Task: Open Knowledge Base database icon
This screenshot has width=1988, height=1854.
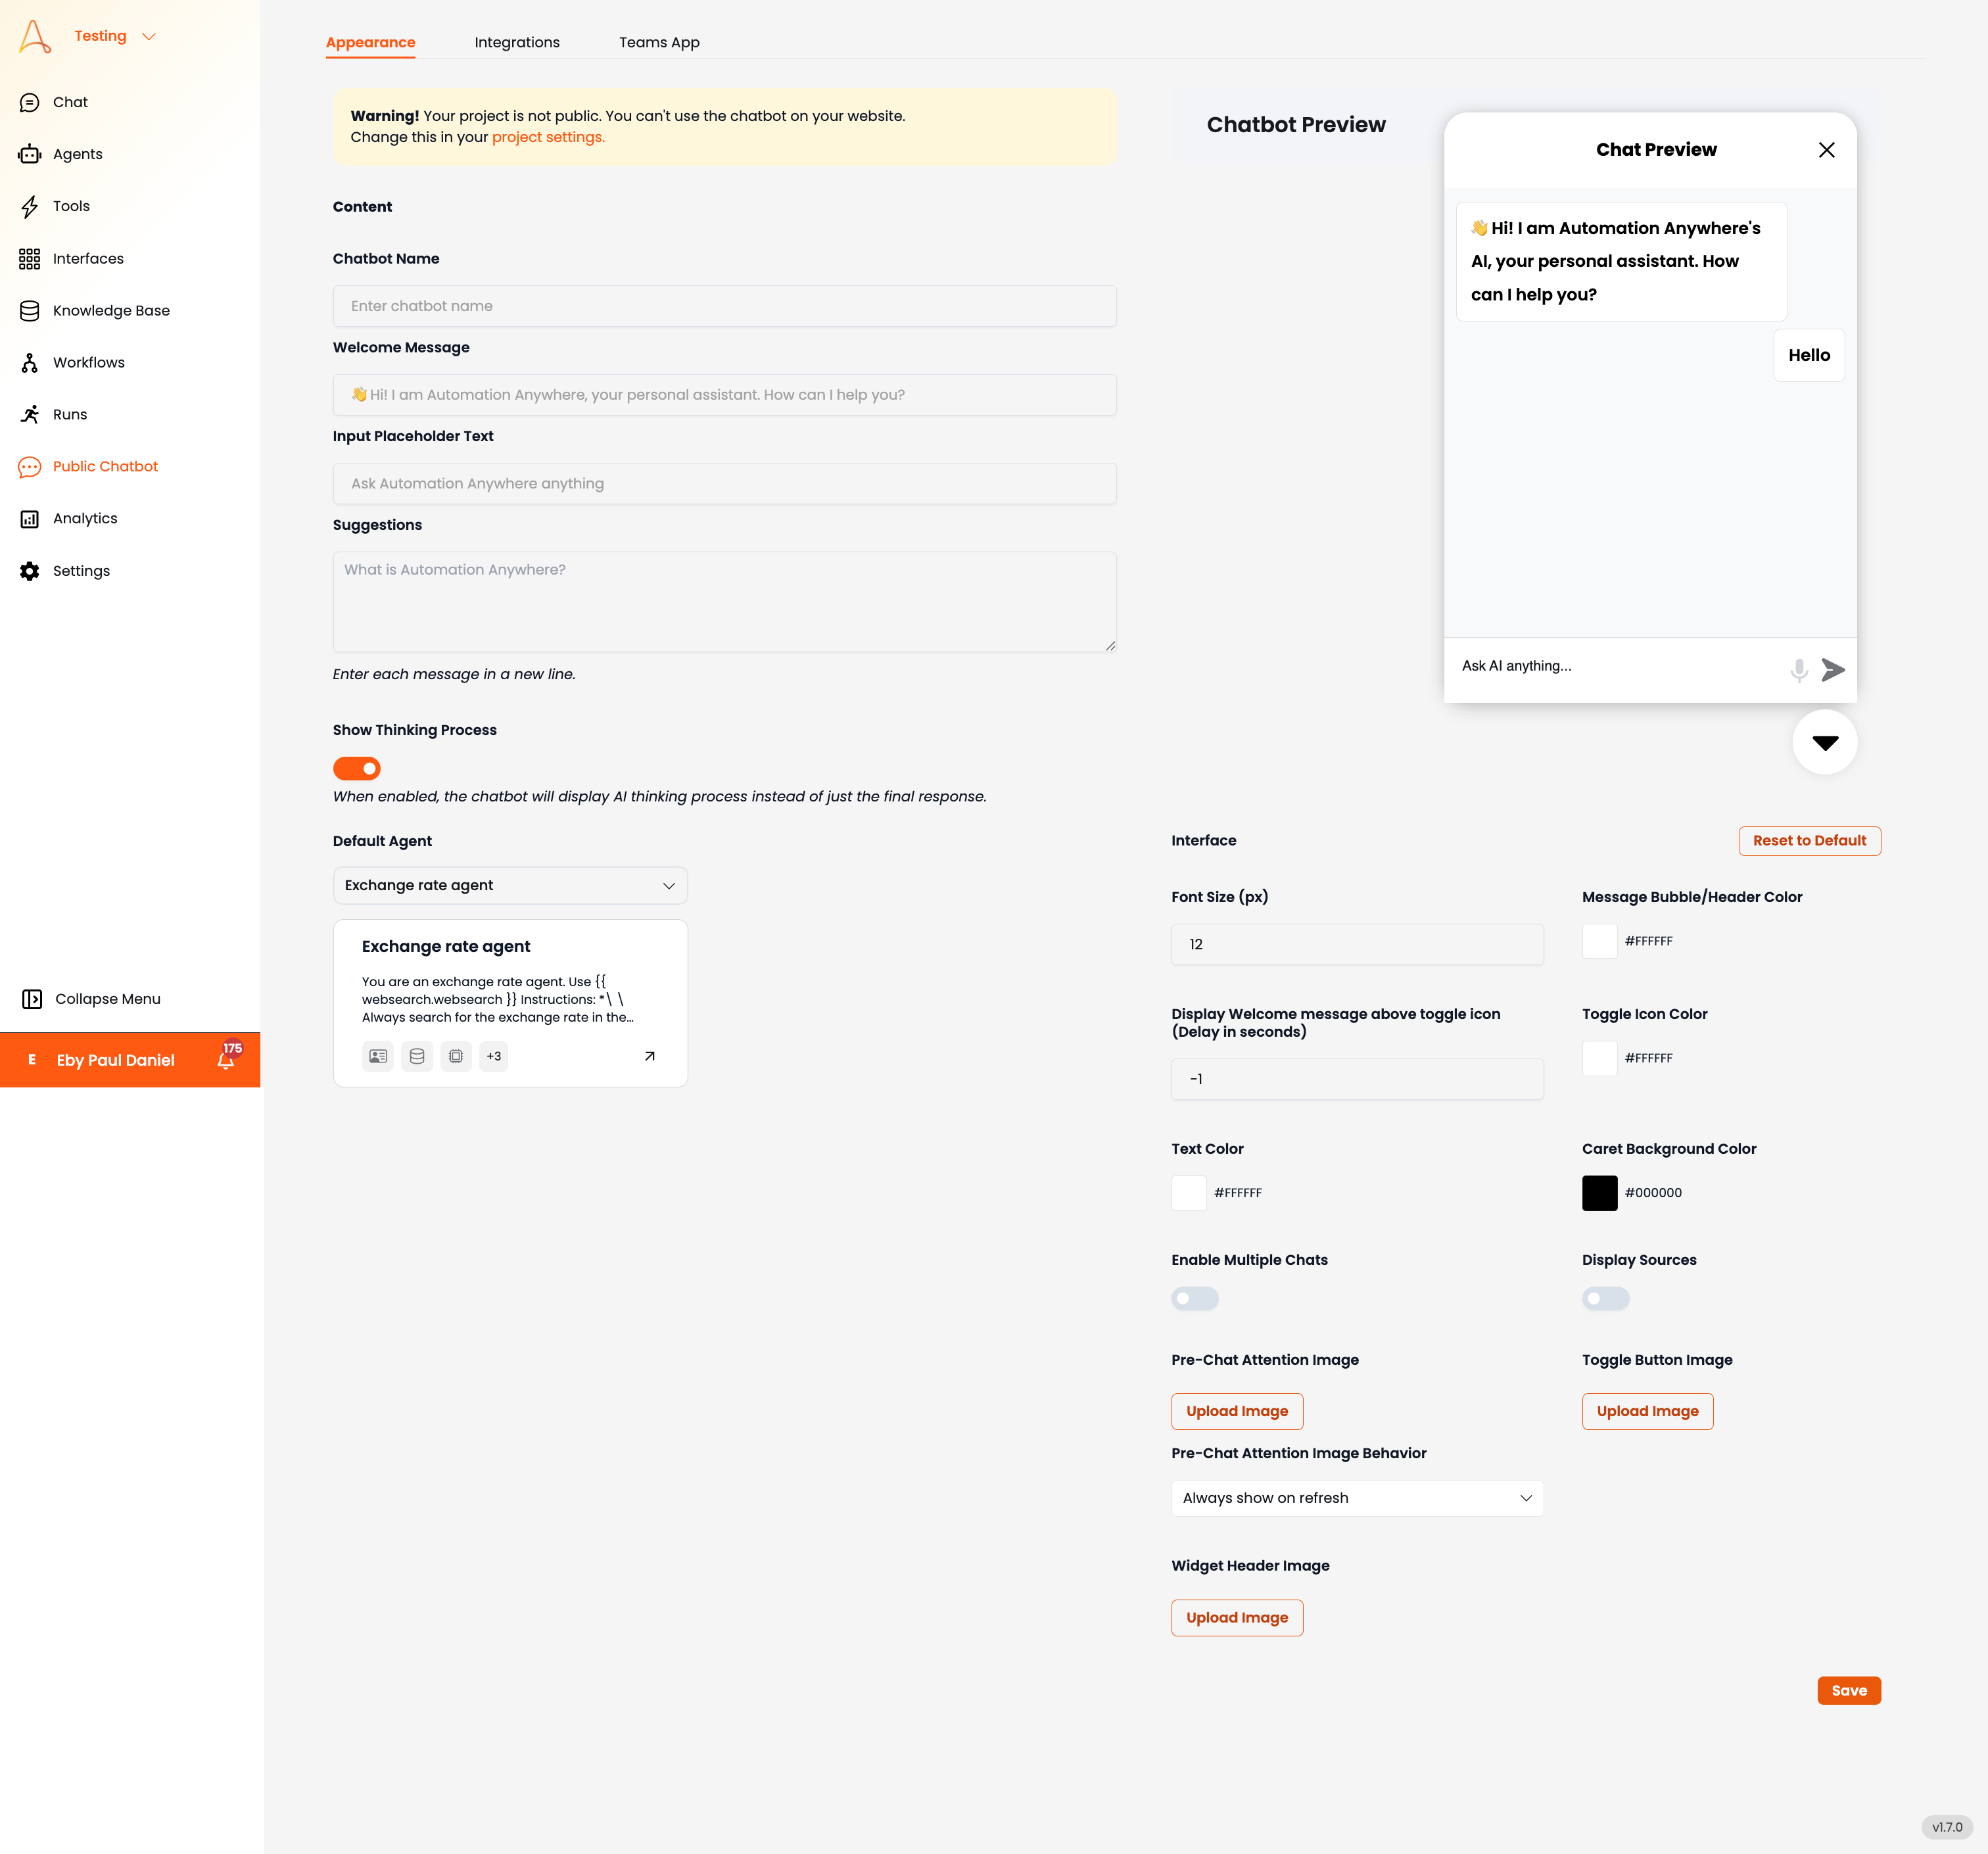Action: click(30, 311)
